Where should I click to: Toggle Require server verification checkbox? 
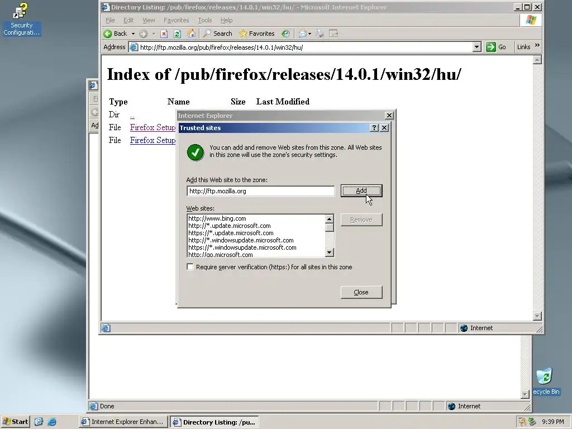[190, 266]
